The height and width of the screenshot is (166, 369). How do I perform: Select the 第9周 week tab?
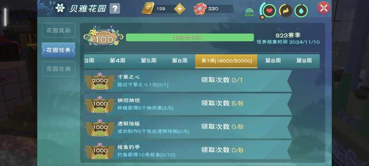coord(304,61)
